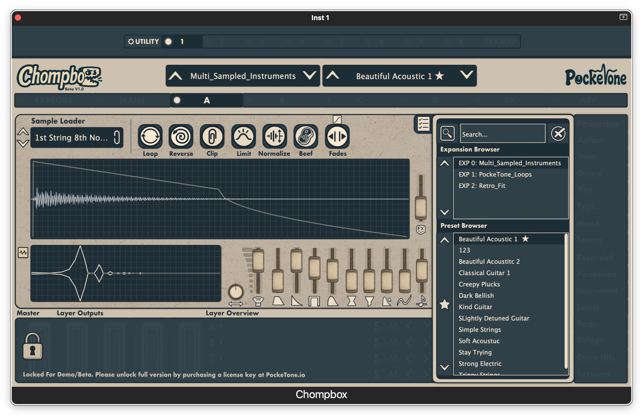Image resolution: width=644 pixels, height=419 pixels.
Task: Click the Normalize icon
Action: point(274,136)
